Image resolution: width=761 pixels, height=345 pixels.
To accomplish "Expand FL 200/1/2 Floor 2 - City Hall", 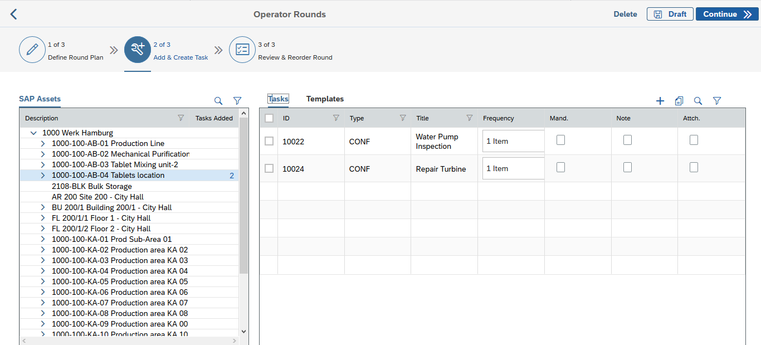I will [x=43, y=229].
